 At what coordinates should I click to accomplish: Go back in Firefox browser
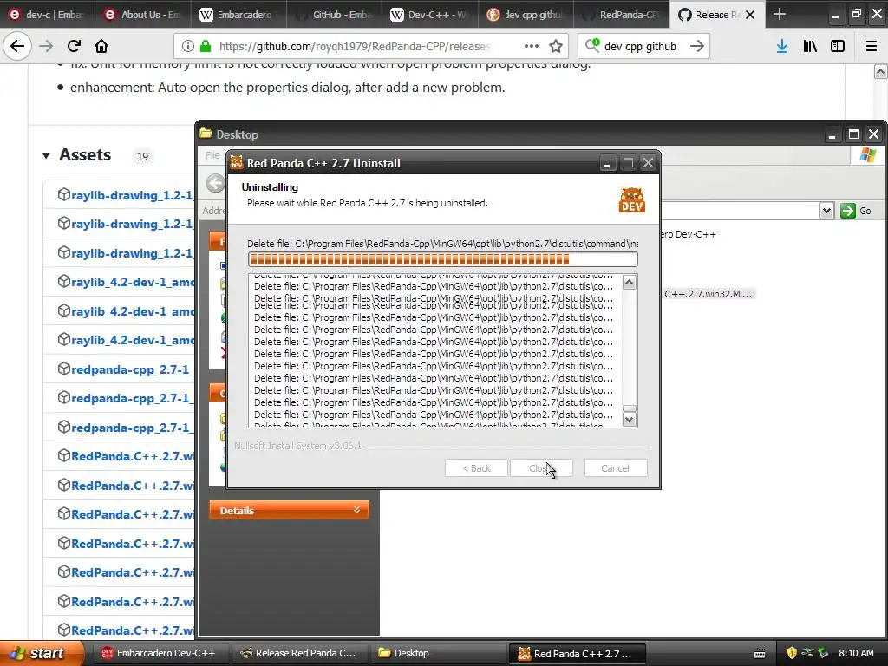[17, 46]
